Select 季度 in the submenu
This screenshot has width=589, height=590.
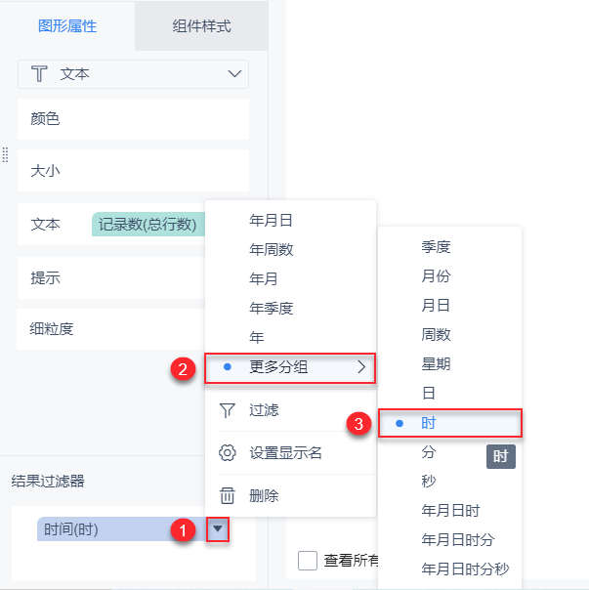pos(436,247)
